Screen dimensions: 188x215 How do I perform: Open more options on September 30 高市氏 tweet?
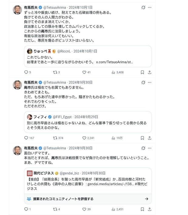[149, 82]
